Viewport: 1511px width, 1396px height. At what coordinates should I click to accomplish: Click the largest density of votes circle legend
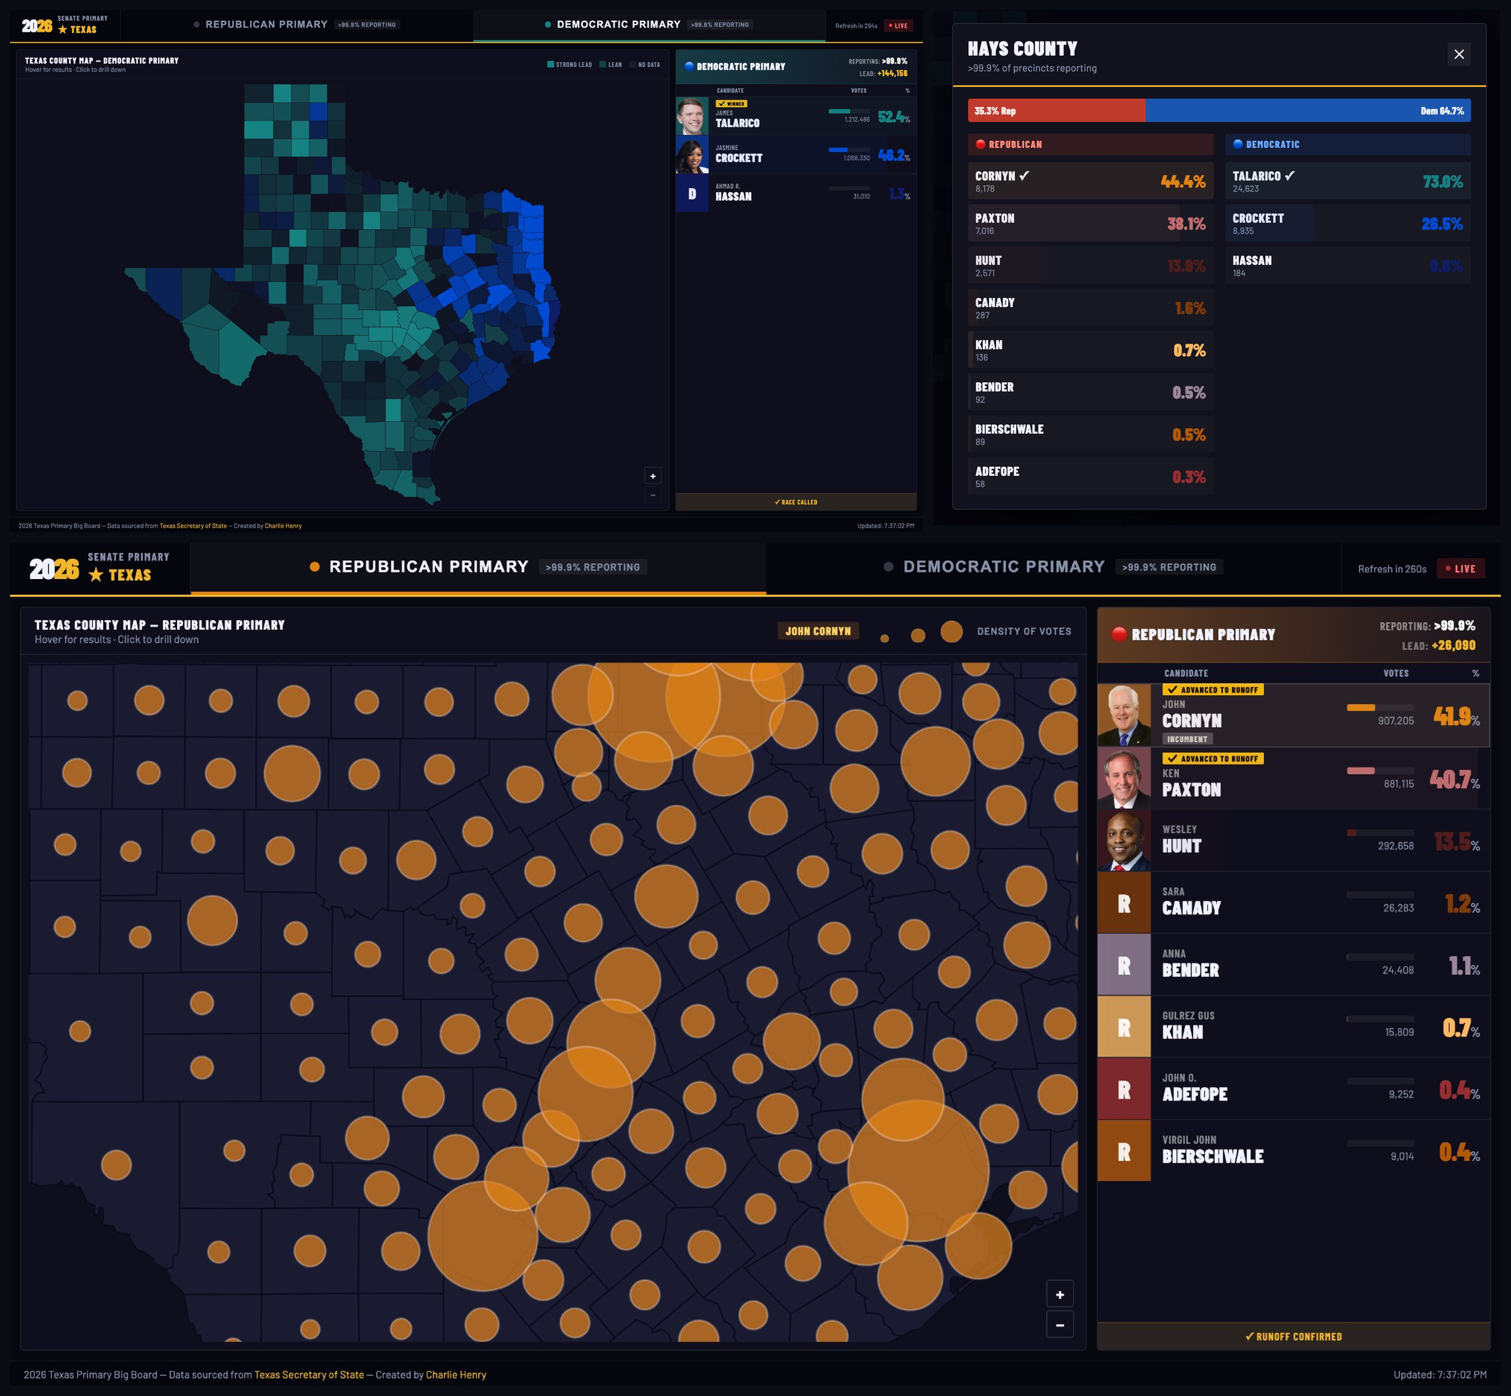pos(951,631)
